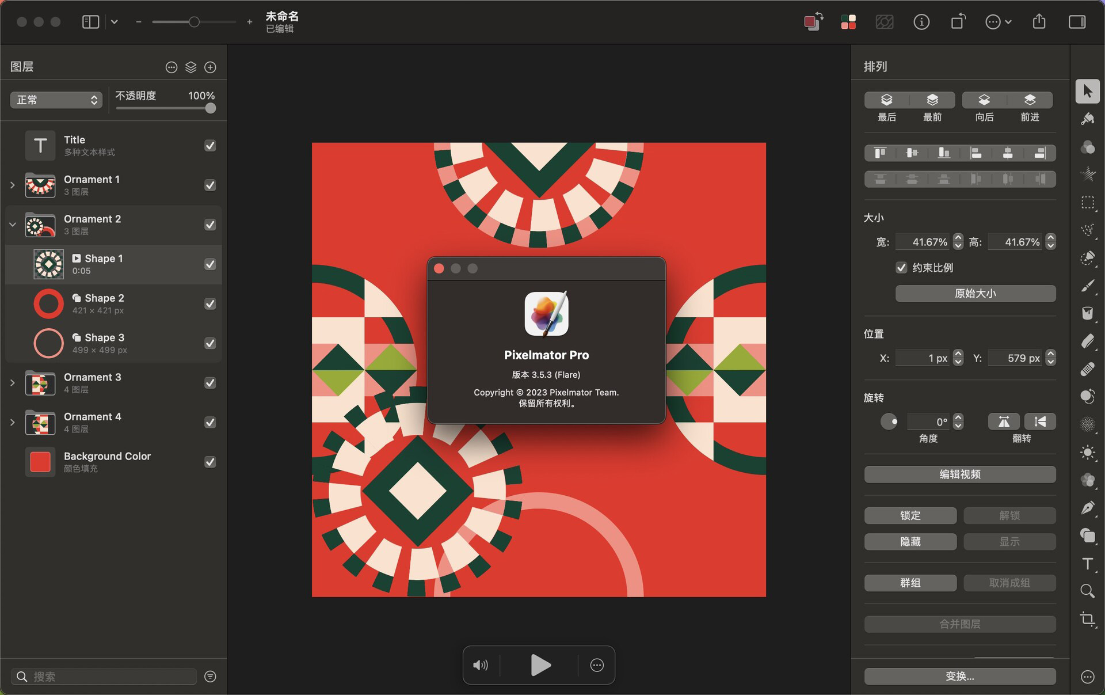Uncheck 约束比例 constrain proportions
This screenshot has width=1105, height=695.
901,267
